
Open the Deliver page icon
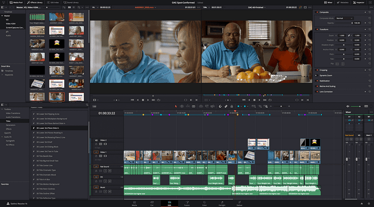coord(240,203)
